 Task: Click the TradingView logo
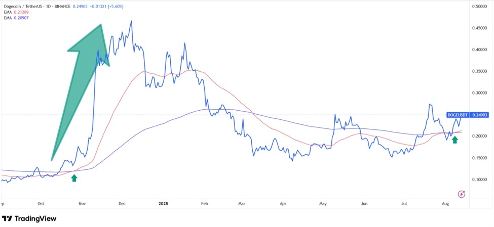[x=29, y=218]
